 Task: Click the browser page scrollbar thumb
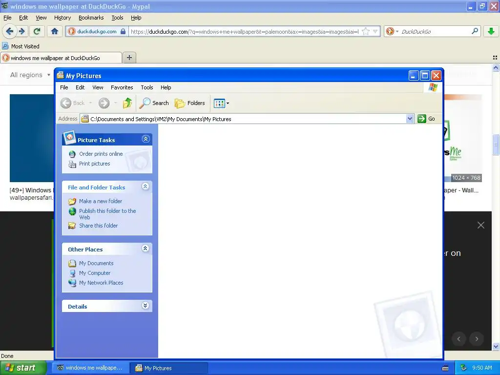click(x=496, y=144)
